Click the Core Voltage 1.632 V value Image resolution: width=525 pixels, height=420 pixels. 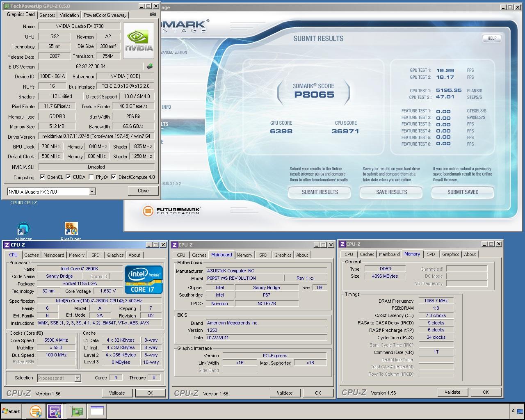tap(108, 291)
